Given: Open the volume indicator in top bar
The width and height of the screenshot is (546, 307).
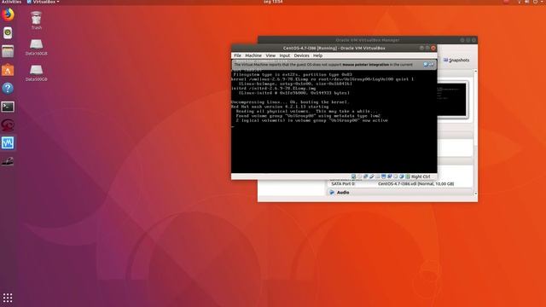Looking at the screenshot, I should click(x=527, y=2).
